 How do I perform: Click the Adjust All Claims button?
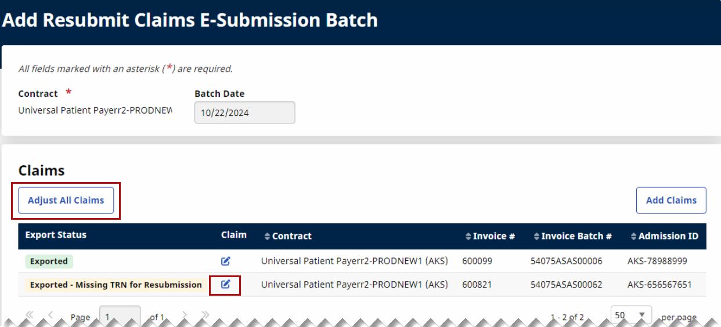(66, 200)
